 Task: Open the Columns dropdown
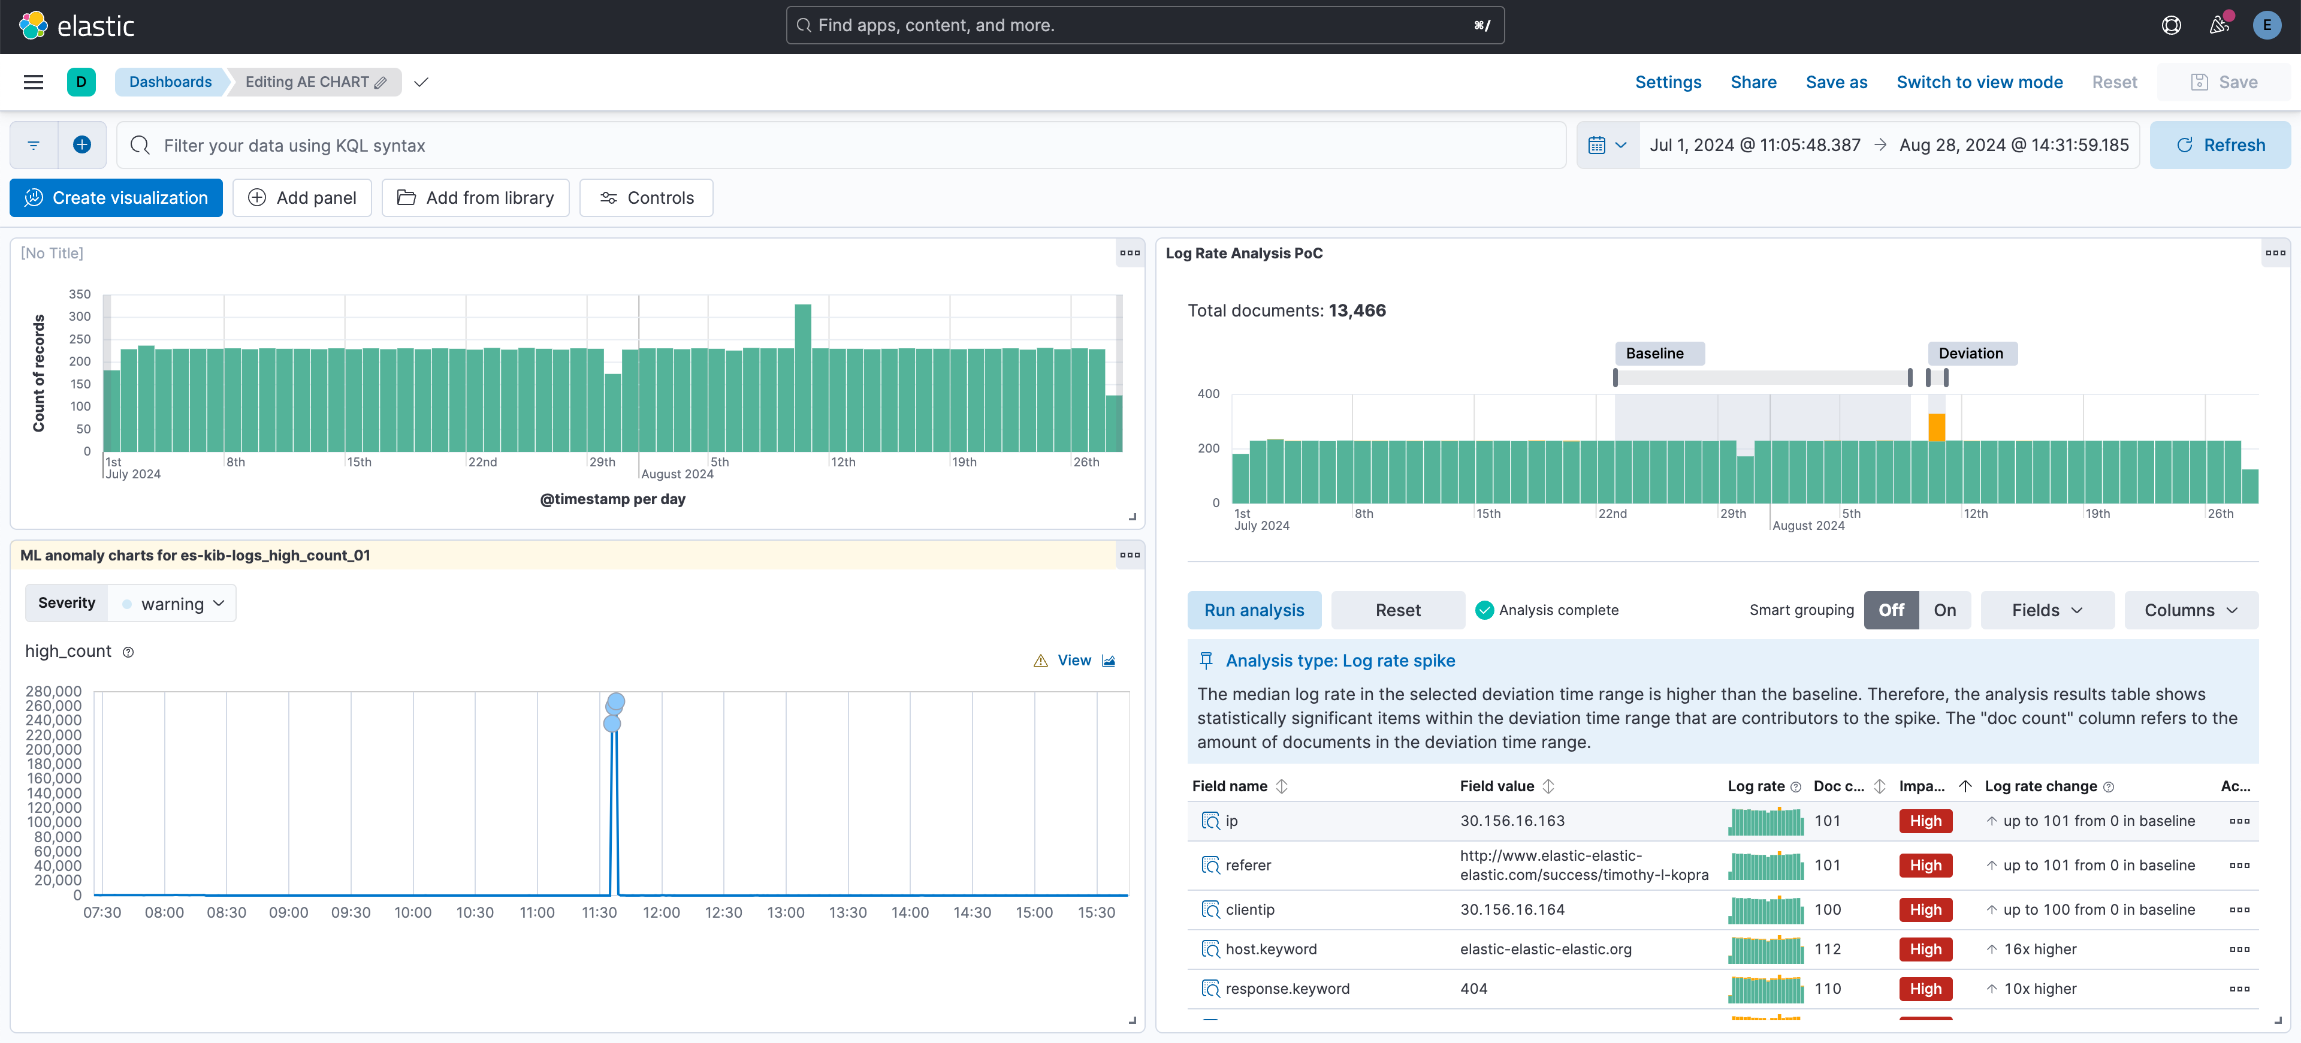pos(2190,610)
